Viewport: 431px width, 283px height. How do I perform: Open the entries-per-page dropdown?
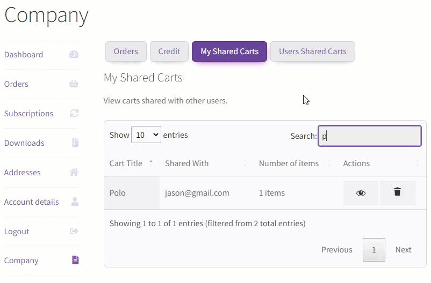[x=146, y=135]
